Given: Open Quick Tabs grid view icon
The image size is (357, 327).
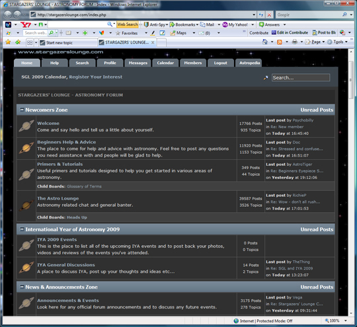Looking at the screenshot, I should [30, 42].
